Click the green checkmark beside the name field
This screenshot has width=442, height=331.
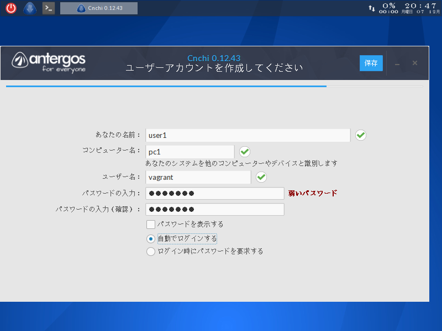[x=360, y=135]
